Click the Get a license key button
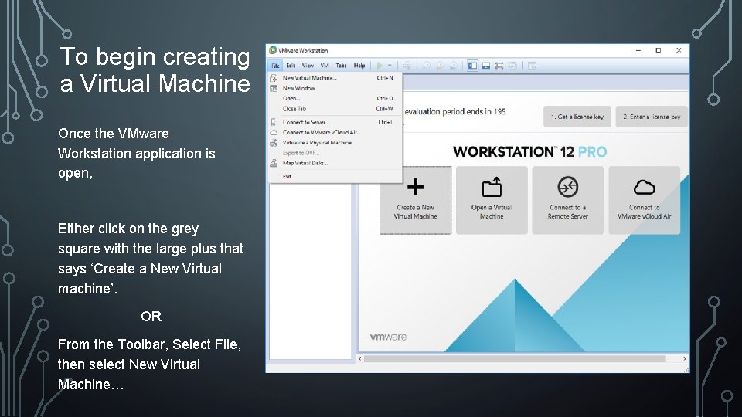 click(577, 117)
